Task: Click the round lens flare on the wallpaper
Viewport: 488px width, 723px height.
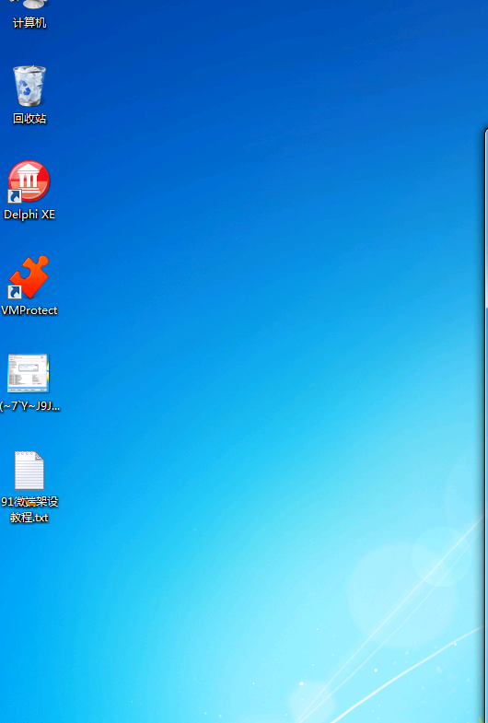Action: 441,555
